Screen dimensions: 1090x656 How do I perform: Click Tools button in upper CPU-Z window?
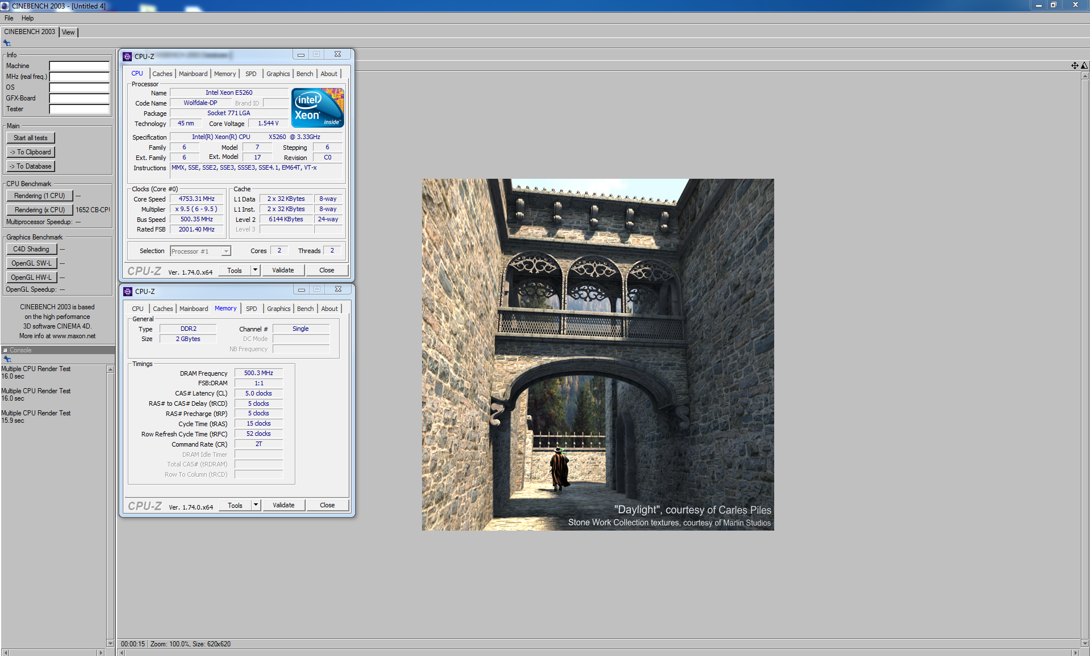(x=235, y=271)
